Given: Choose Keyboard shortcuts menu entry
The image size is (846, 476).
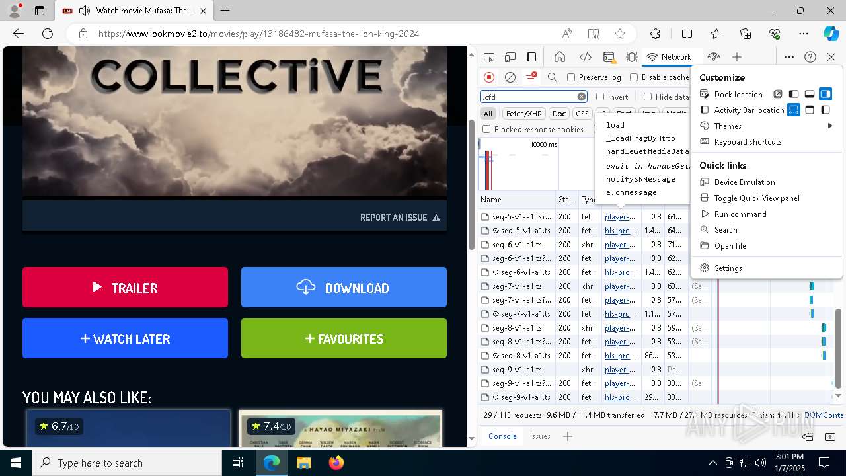Looking at the screenshot, I should (767, 141).
